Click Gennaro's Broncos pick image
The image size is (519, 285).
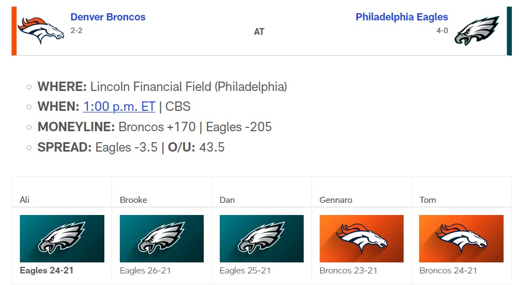pyautogui.click(x=362, y=238)
